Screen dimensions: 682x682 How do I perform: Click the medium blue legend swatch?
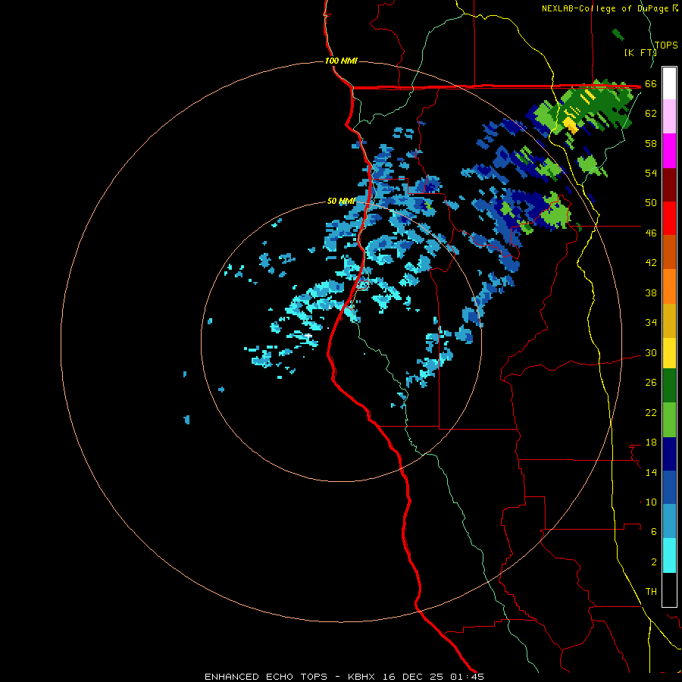click(x=669, y=487)
